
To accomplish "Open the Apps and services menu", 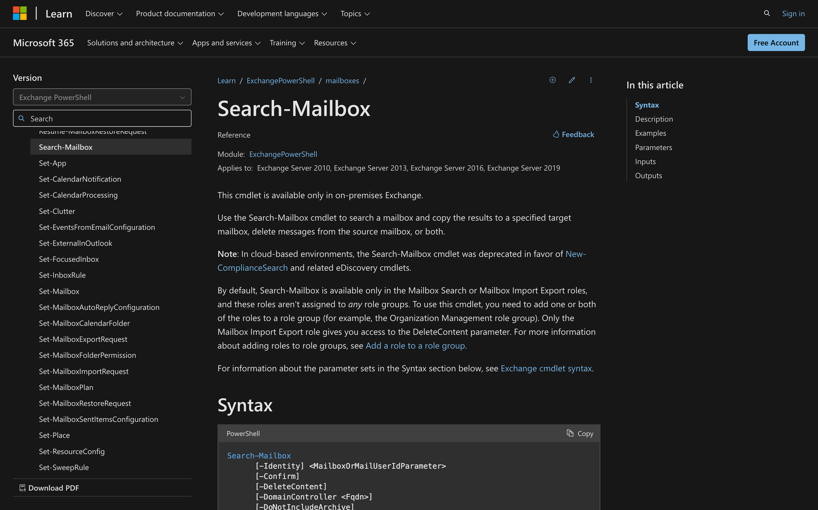I will pos(226,43).
